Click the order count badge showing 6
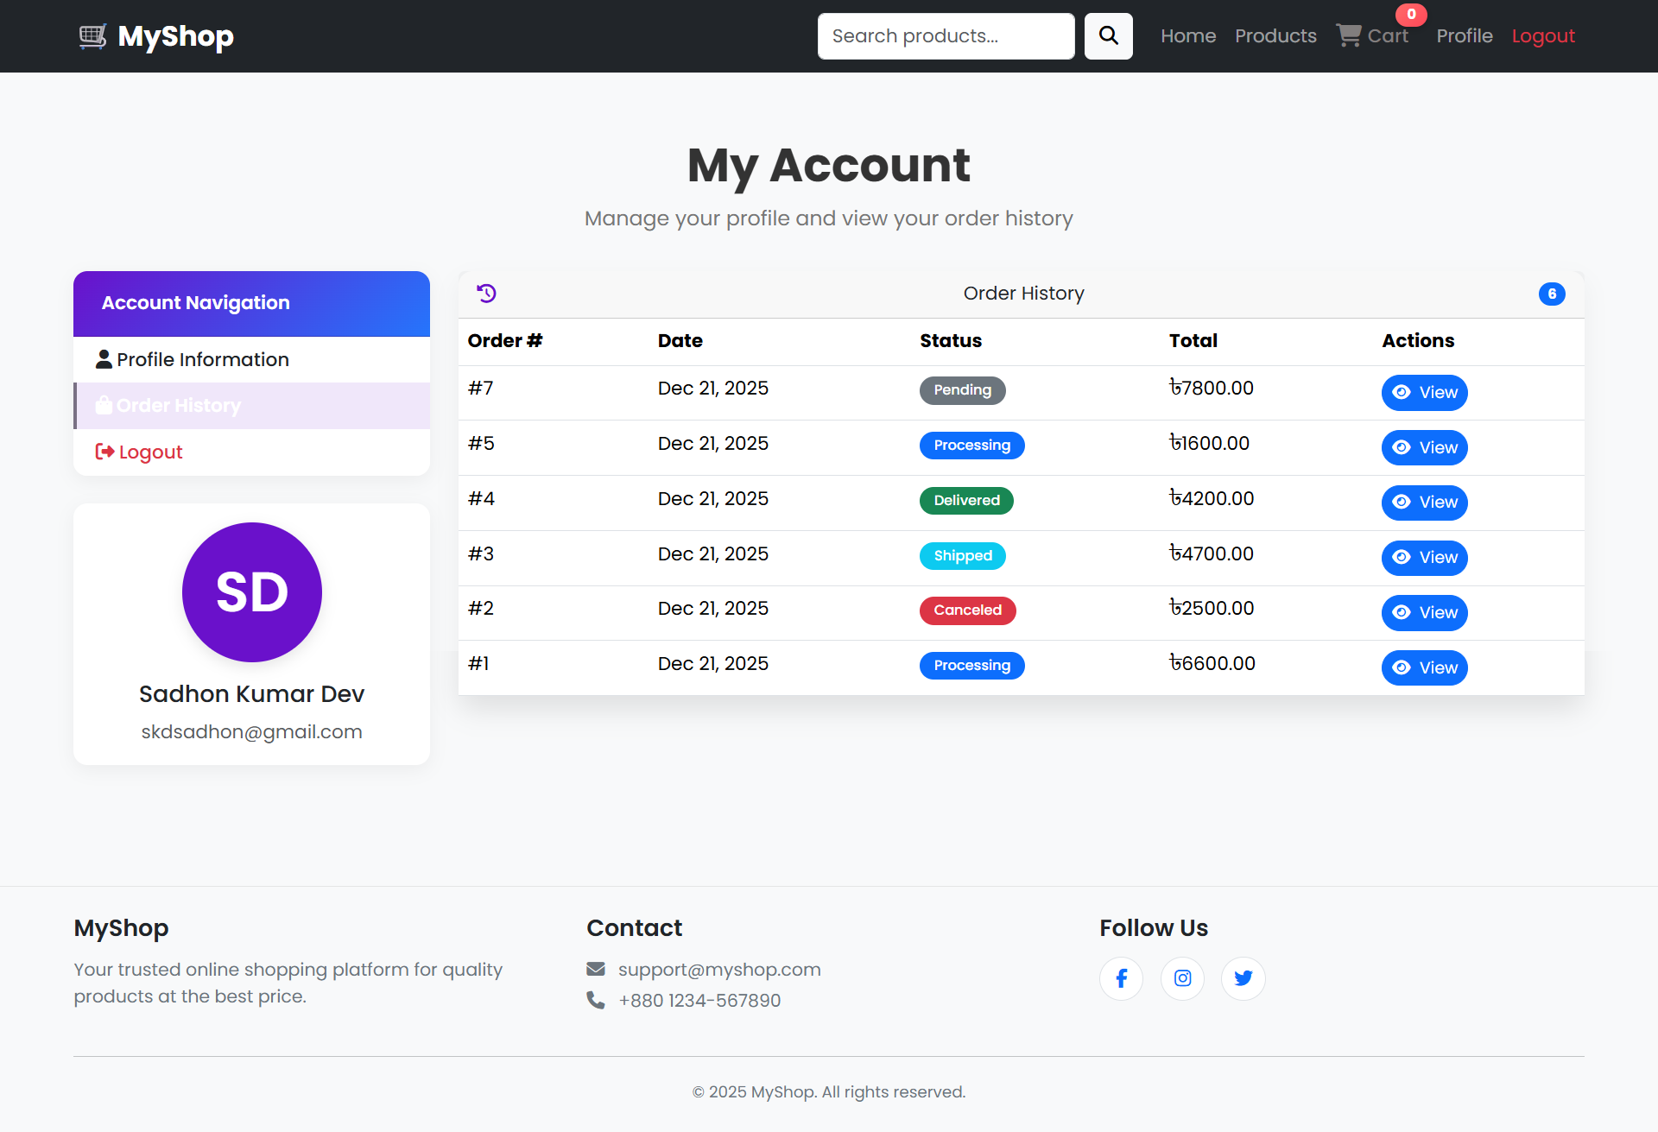The image size is (1658, 1132). click(x=1553, y=294)
